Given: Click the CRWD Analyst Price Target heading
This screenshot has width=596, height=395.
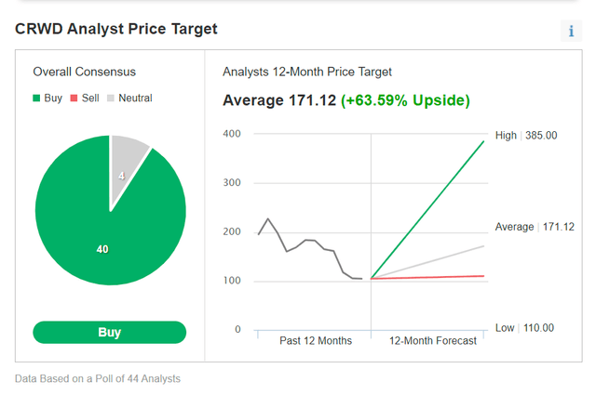Looking at the screenshot, I should click(116, 29).
